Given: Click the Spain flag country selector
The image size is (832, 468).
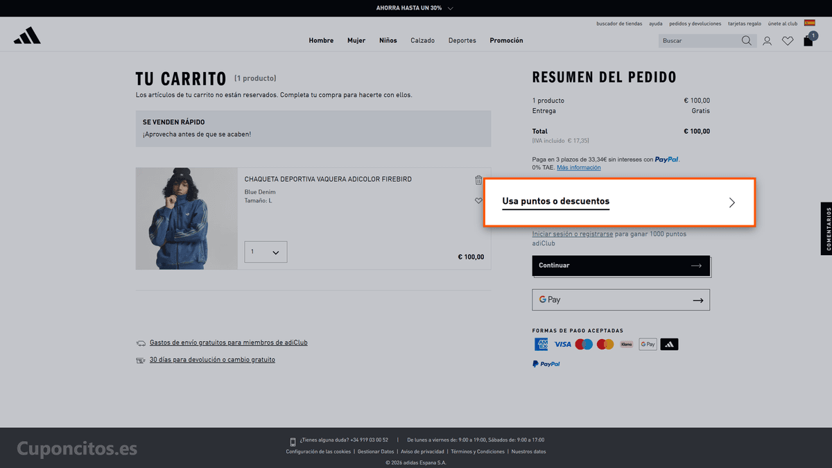Looking at the screenshot, I should pos(809,23).
